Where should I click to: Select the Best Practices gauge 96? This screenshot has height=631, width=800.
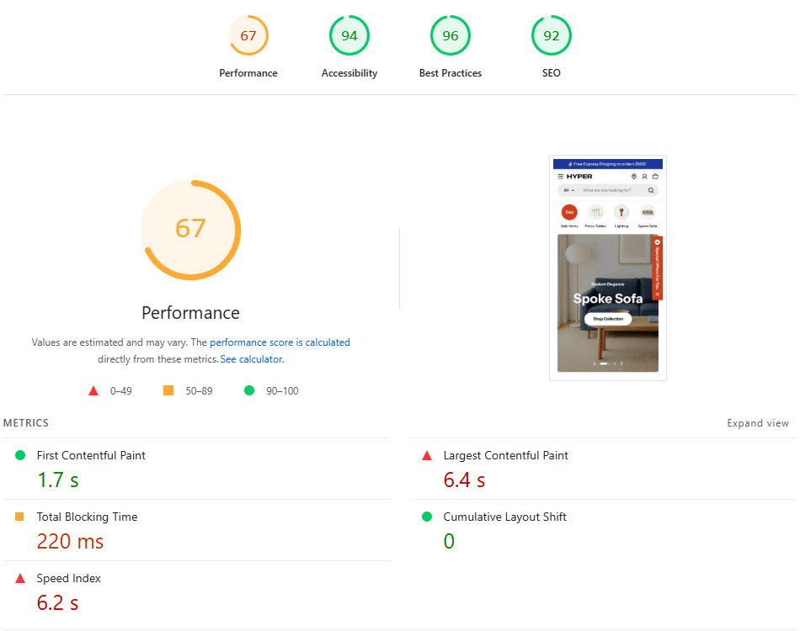pyautogui.click(x=451, y=36)
